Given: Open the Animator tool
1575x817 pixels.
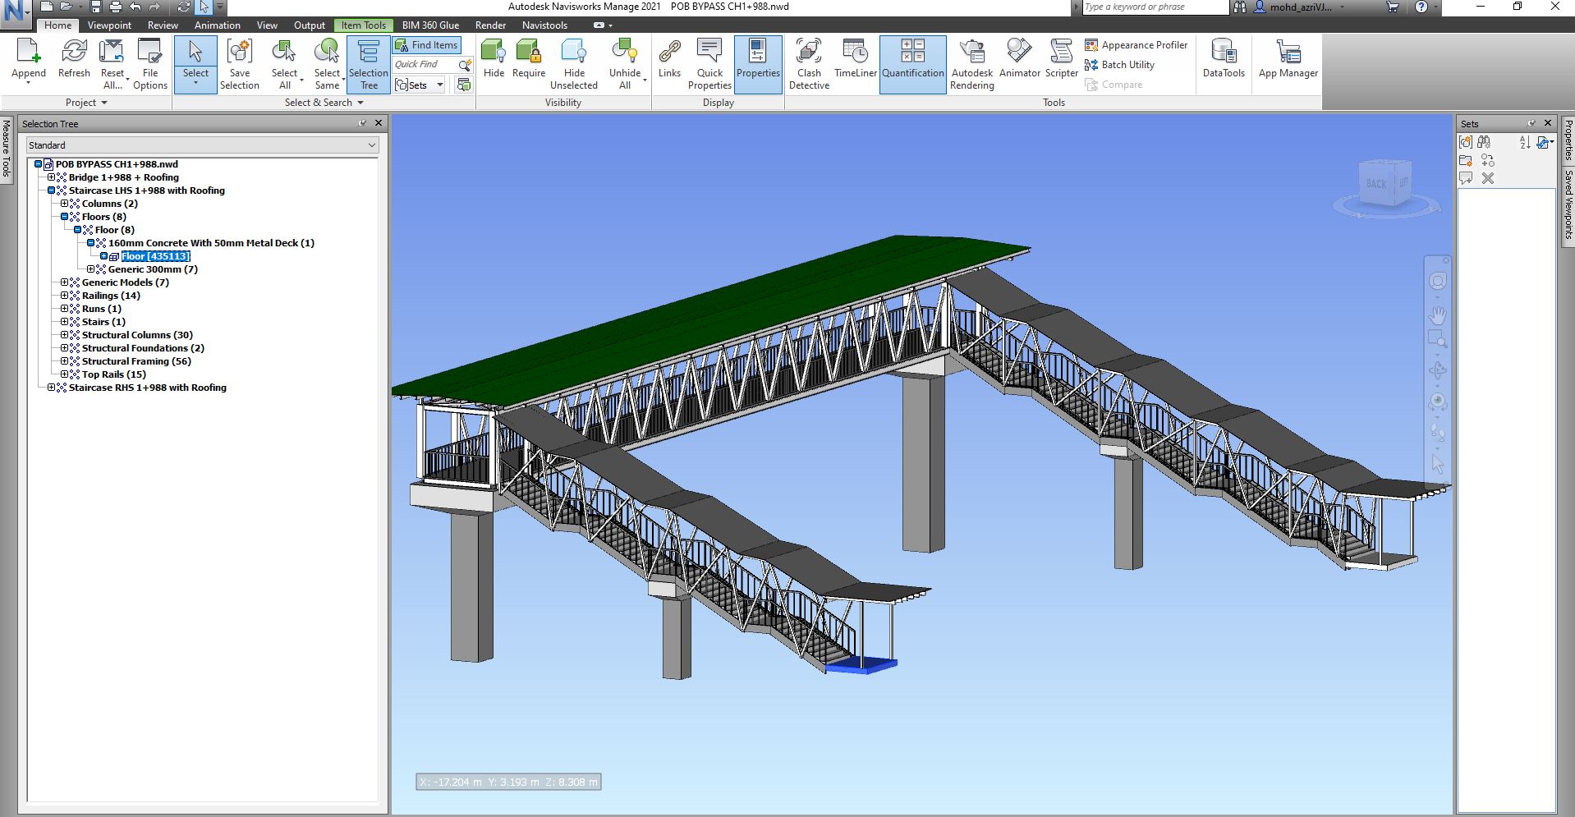Looking at the screenshot, I should click(x=1019, y=63).
